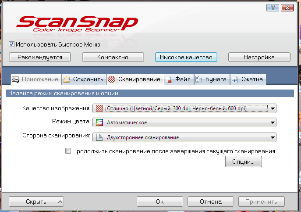The width and height of the screenshot is (301, 212).
Task: Open the Качество изображения dropdown
Action: pyautogui.click(x=184, y=108)
